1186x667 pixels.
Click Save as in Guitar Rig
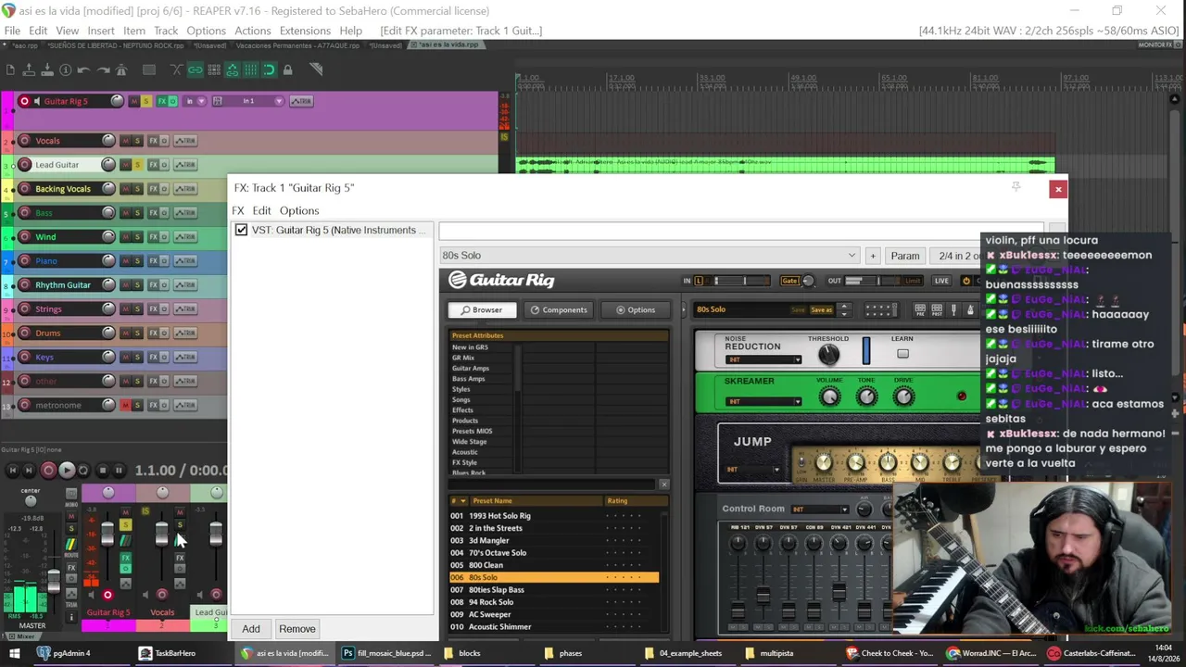[822, 310]
